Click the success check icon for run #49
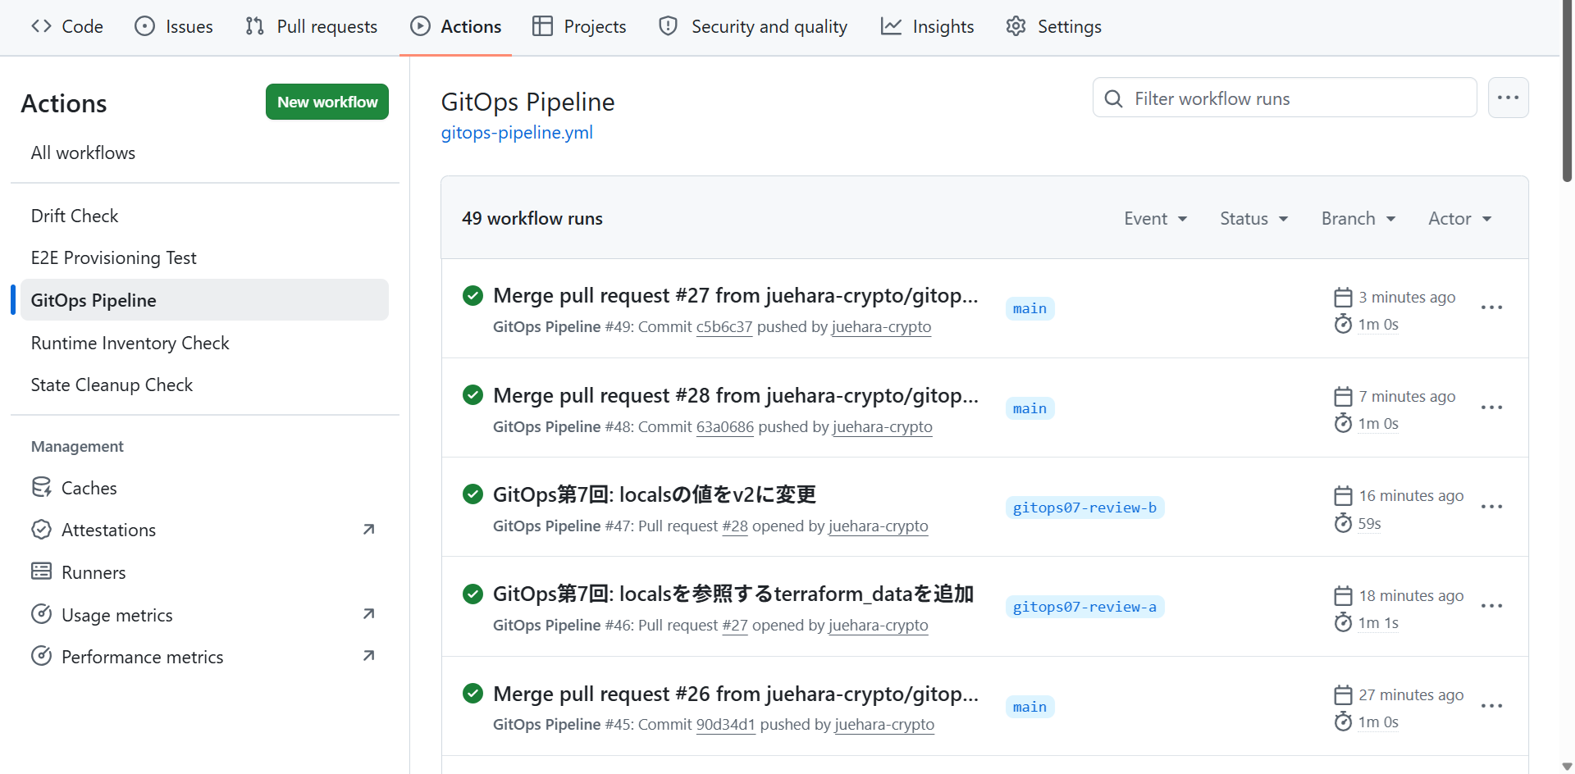This screenshot has height=774, width=1575. (472, 295)
